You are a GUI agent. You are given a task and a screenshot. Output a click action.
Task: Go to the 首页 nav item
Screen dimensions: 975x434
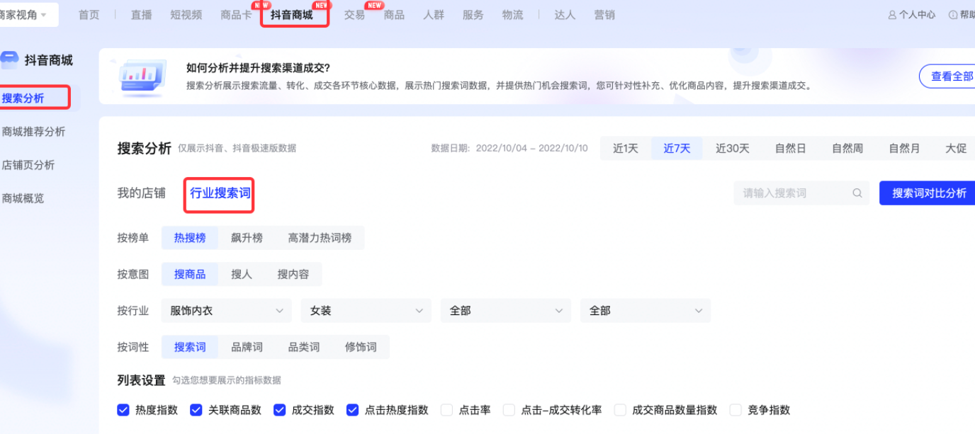[x=89, y=15]
